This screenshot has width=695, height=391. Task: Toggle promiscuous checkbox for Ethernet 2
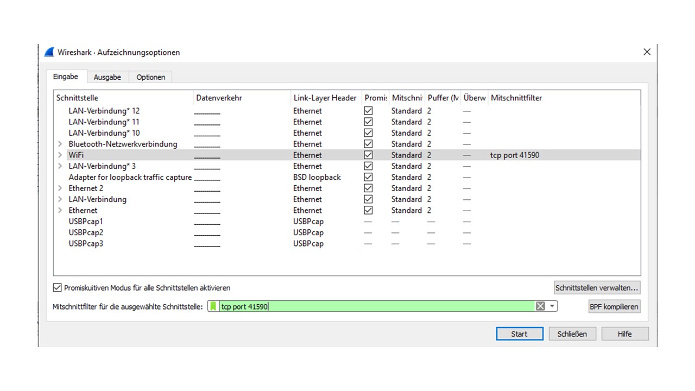click(x=368, y=188)
